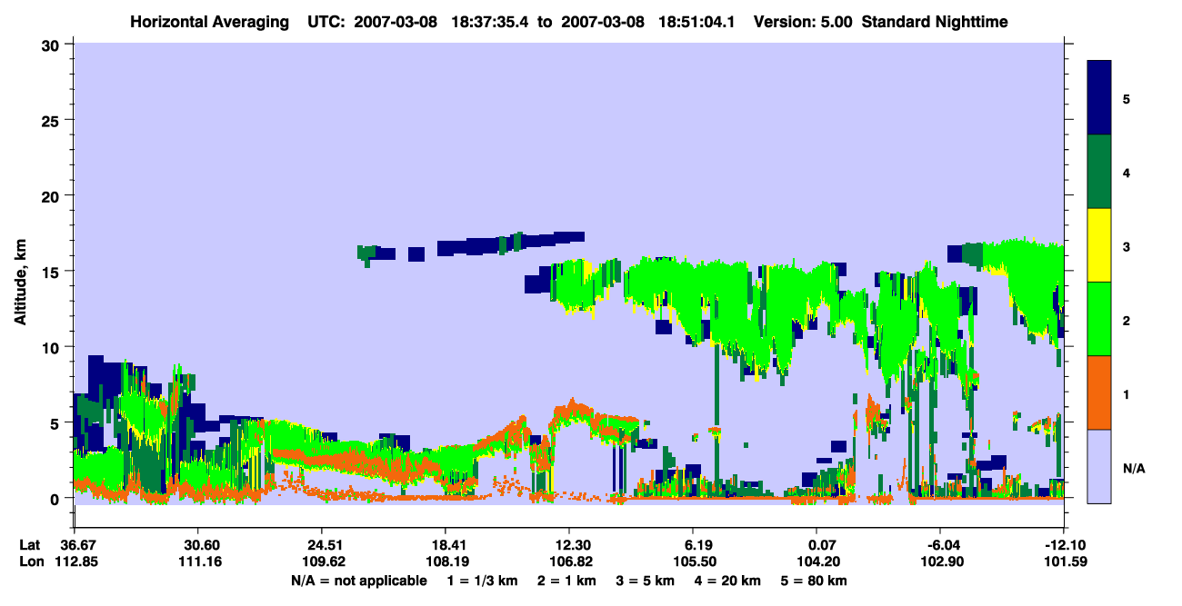Click the 25 km altitude tick label
The height and width of the screenshot is (606, 1182).
pos(53,120)
